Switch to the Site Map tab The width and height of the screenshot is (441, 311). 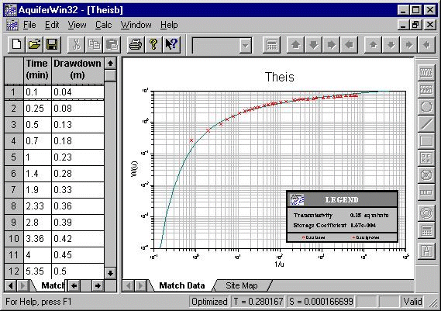(x=242, y=285)
